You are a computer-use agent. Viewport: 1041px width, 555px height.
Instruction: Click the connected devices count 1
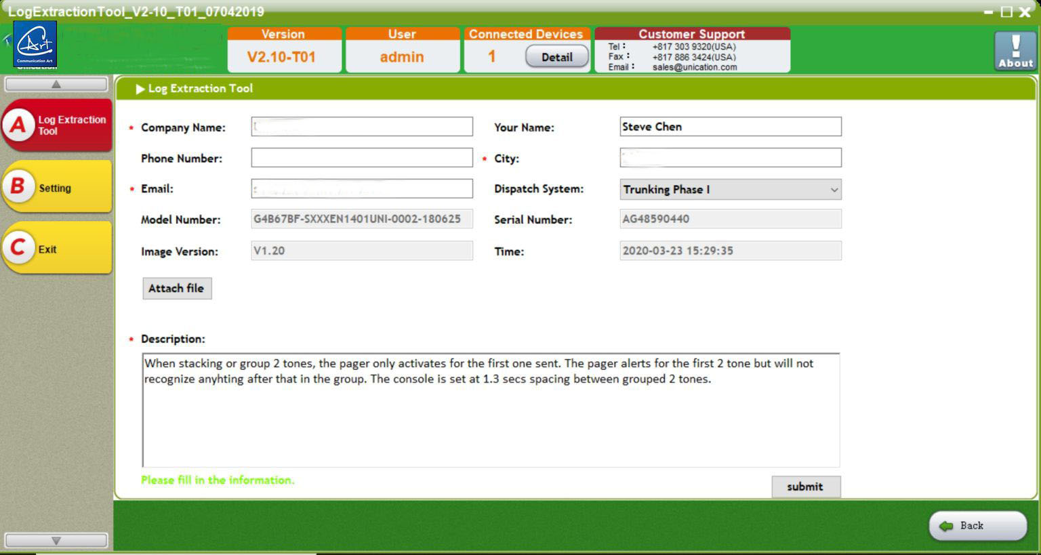pos(492,57)
